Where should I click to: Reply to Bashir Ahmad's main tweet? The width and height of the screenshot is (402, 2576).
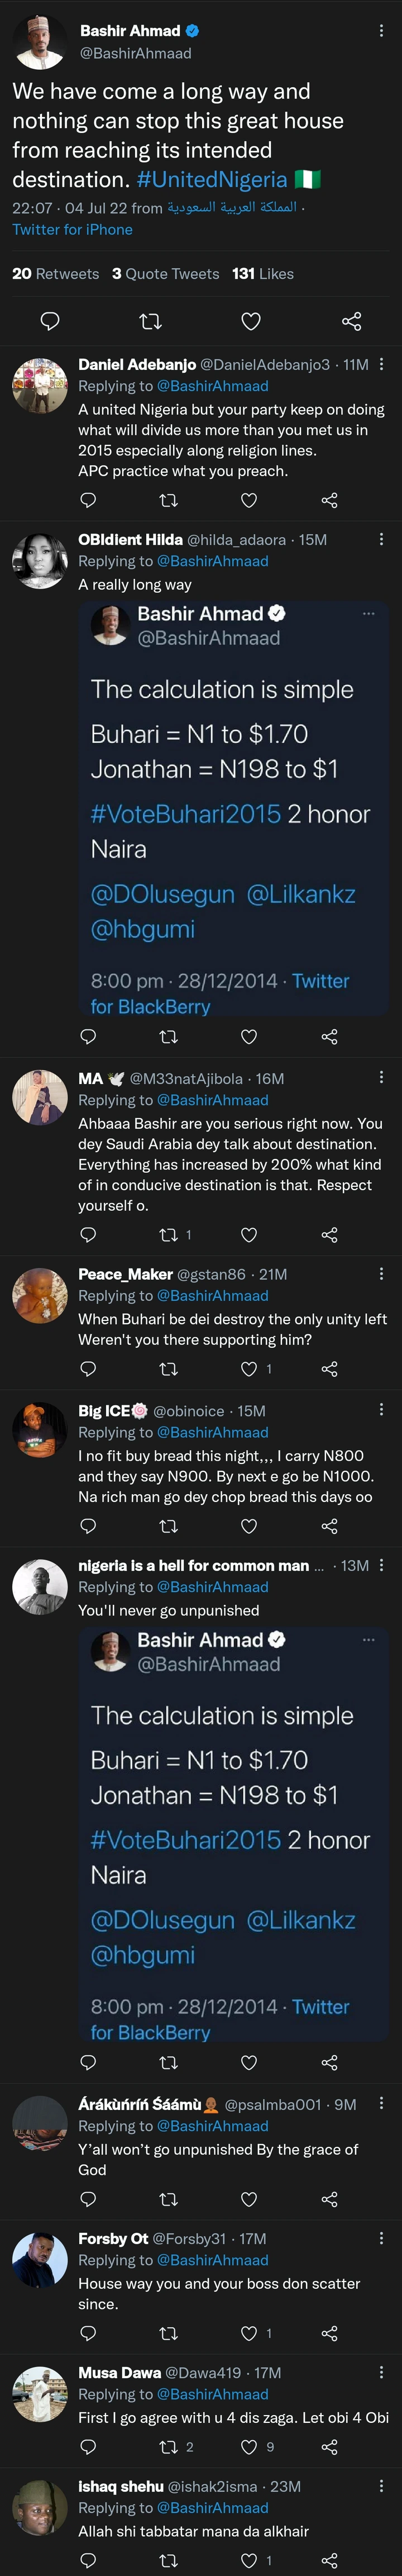[49, 321]
